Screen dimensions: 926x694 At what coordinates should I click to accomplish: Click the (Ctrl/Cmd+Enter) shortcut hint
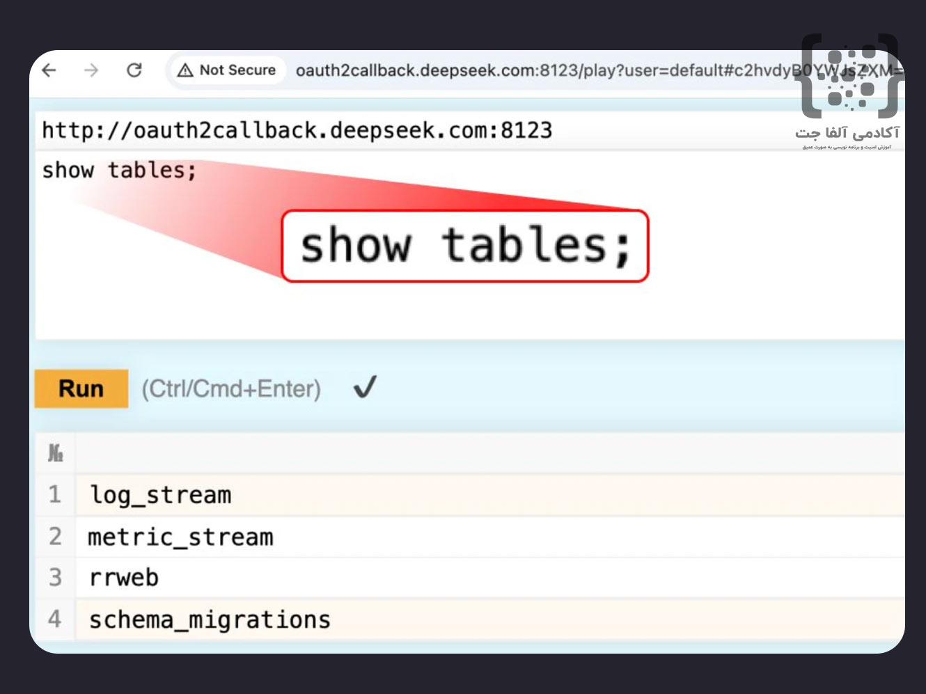[231, 388]
